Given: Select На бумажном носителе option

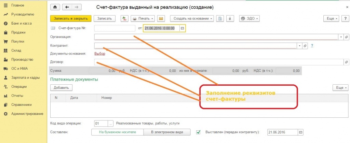Looking at the screenshot, I should tap(118, 132).
